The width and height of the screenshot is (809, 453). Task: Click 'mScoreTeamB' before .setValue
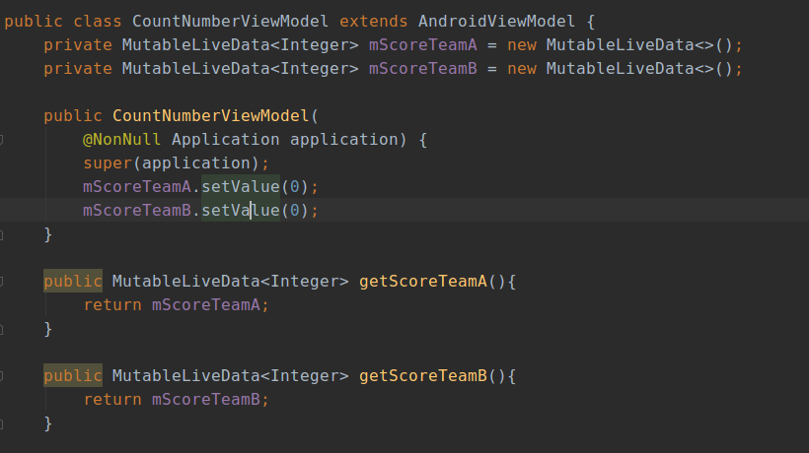pos(137,211)
